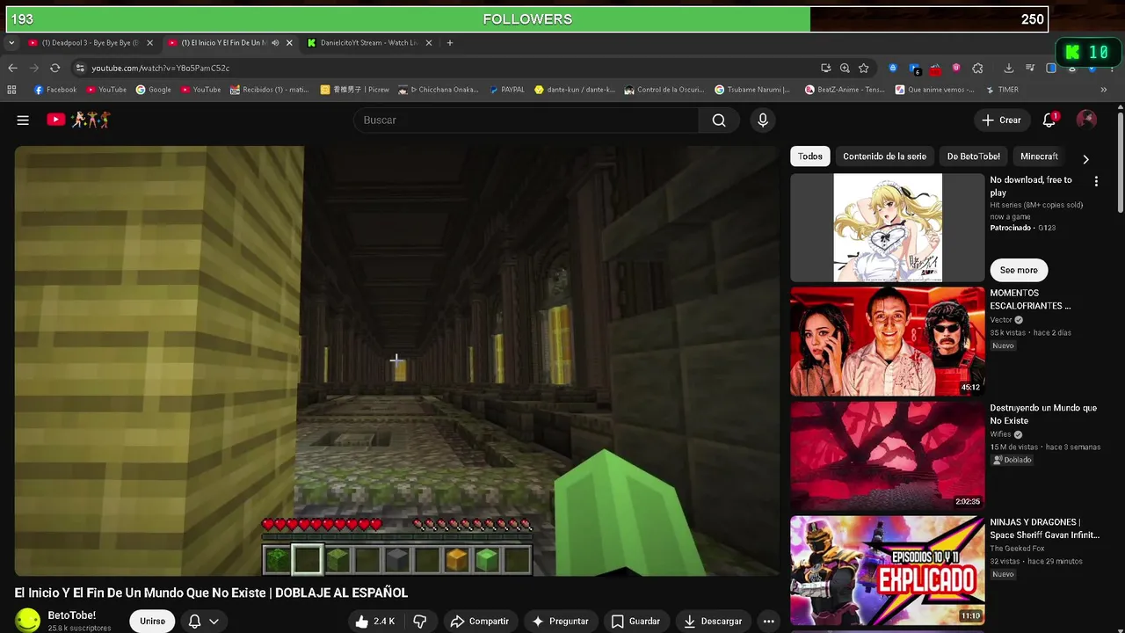1125x633 pixels.
Task: Open the media control playlist icon
Action: pyautogui.click(x=1029, y=68)
